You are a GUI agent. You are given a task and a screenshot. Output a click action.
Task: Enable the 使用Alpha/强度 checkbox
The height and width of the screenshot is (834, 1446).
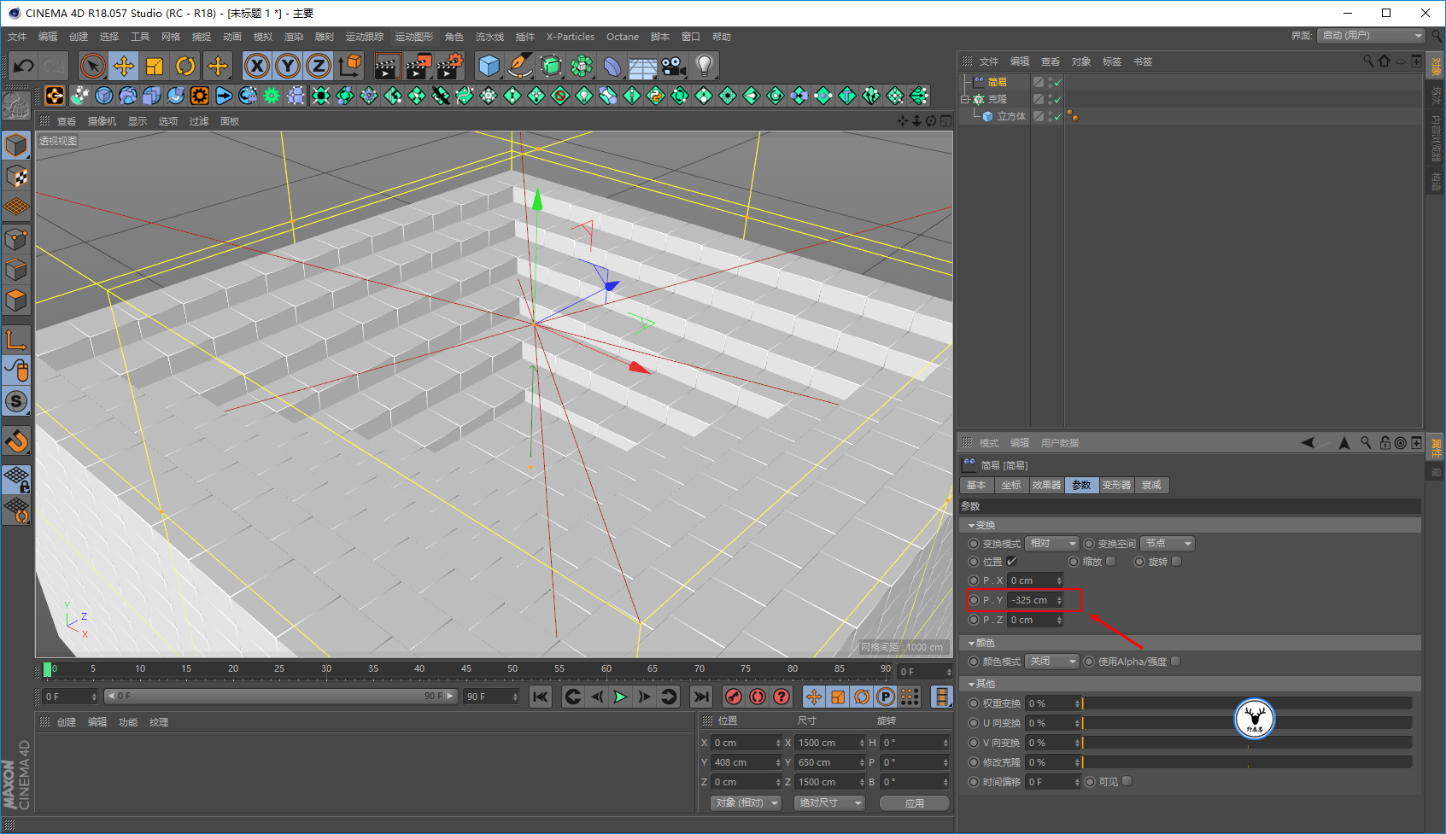[1176, 662]
